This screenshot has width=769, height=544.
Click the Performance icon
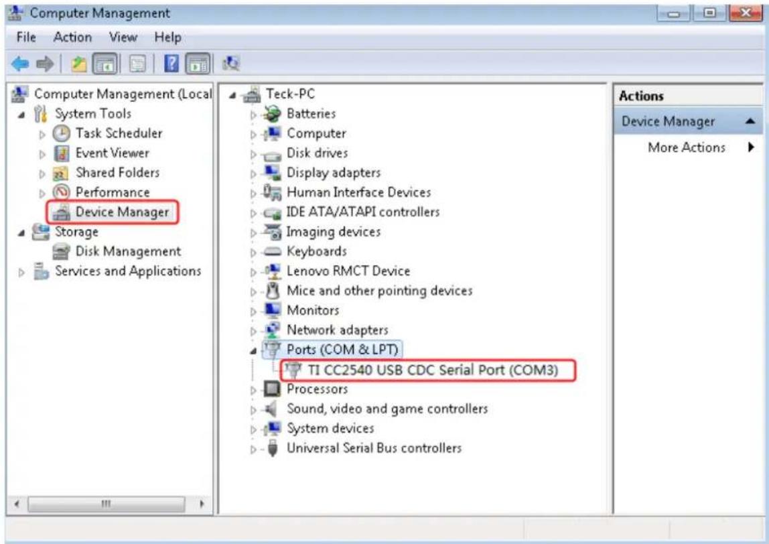[x=62, y=192]
